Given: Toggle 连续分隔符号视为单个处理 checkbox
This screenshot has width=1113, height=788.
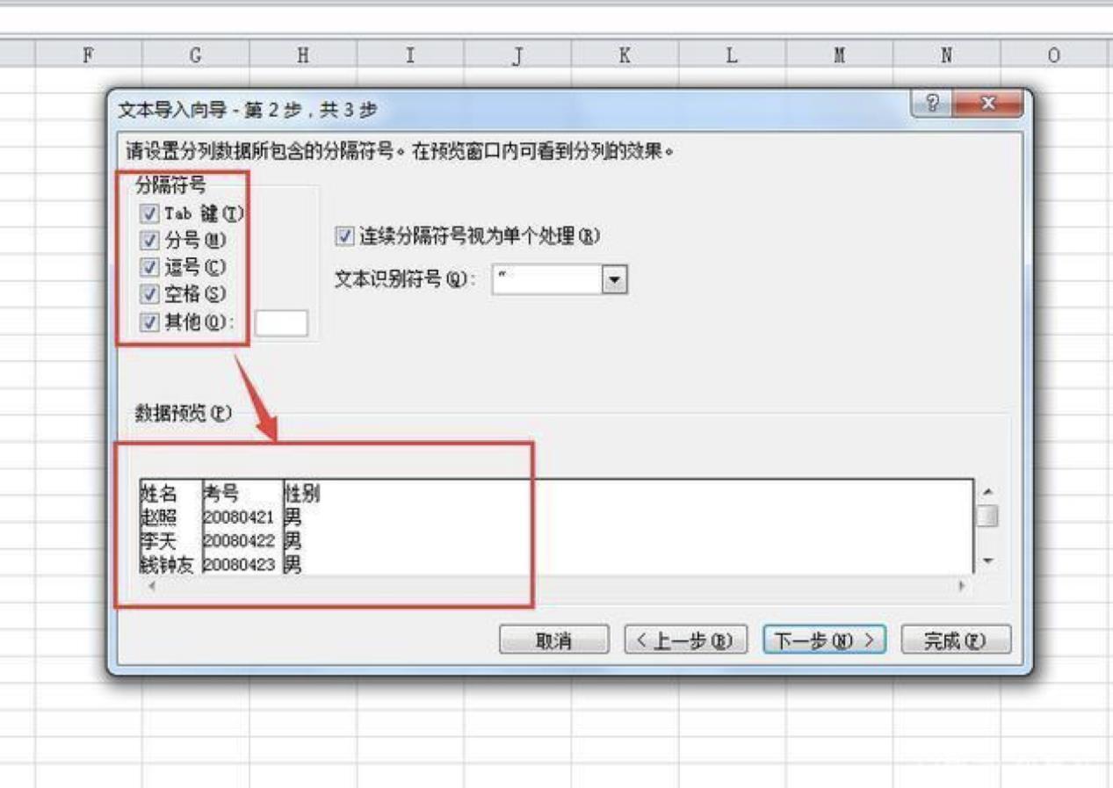Looking at the screenshot, I should tap(344, 236).
